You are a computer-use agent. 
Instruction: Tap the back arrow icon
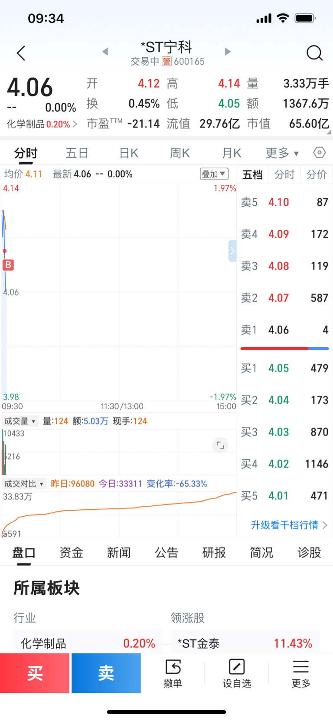coord(21,53)
